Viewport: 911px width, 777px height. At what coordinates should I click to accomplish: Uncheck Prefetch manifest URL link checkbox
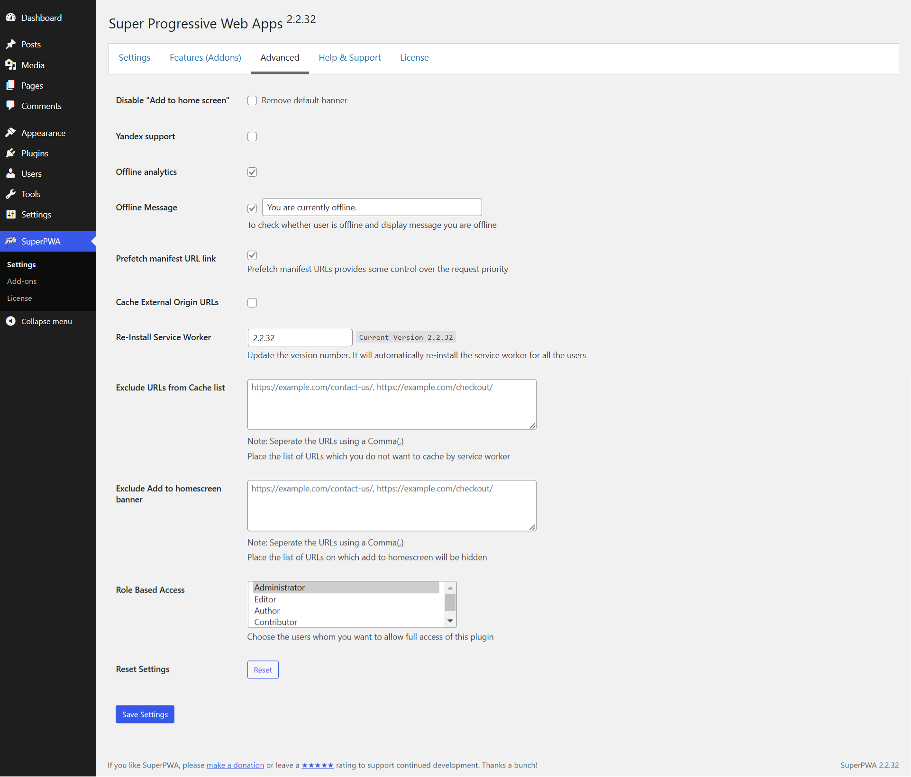[252, 255]
